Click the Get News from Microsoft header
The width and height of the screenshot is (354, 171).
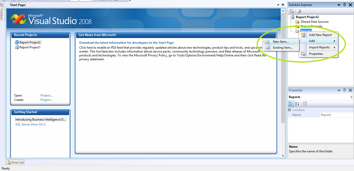click(x=176, y=35)
